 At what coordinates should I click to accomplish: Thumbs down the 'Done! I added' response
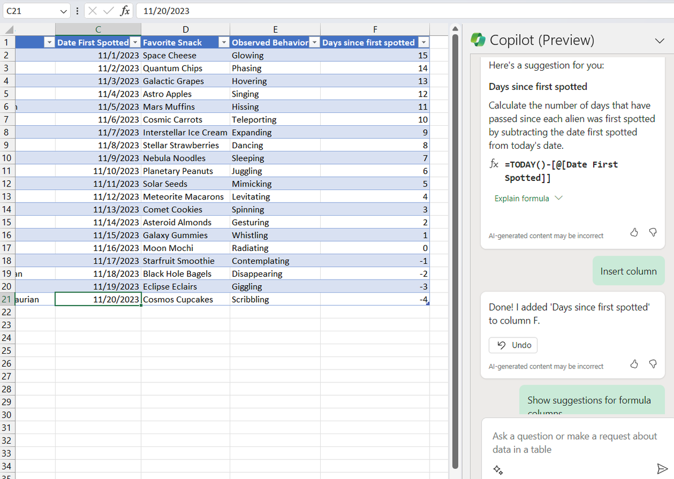click(x=653, y=363)
